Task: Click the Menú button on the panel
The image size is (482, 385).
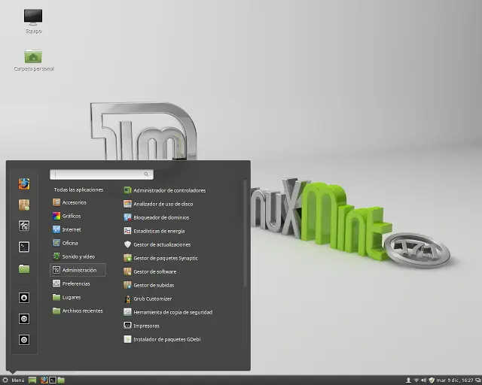Action: (14, 380)
